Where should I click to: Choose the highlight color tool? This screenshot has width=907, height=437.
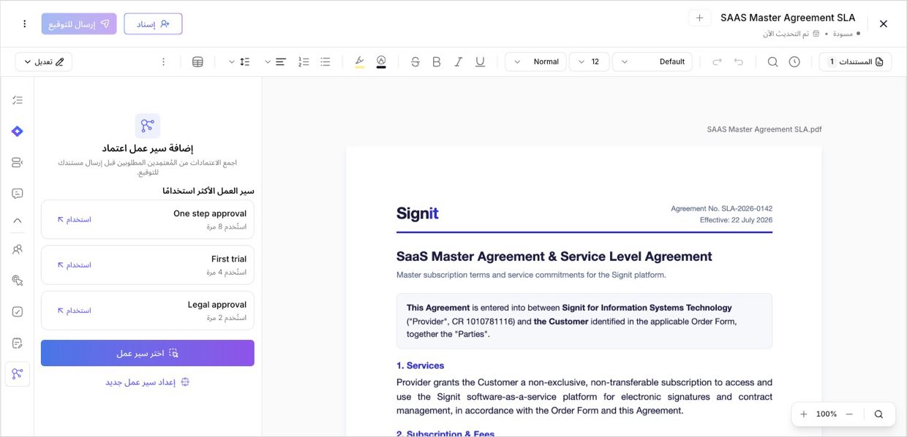(x=359, y=62)
